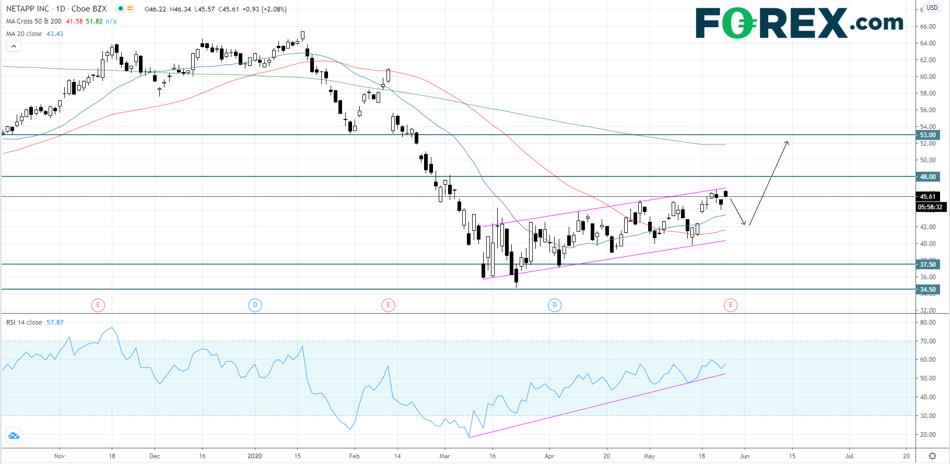Click the low value L45.57 in header
The image size is (950, 464).
pos(205,9)
